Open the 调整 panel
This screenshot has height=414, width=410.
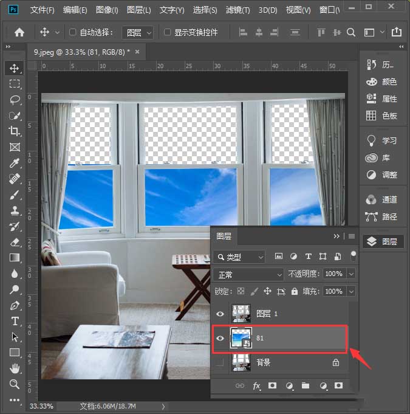(x=382, y=175)
